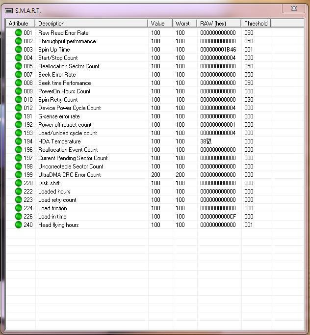
Task: Sort by the Value column header
Action: point(160,23)
